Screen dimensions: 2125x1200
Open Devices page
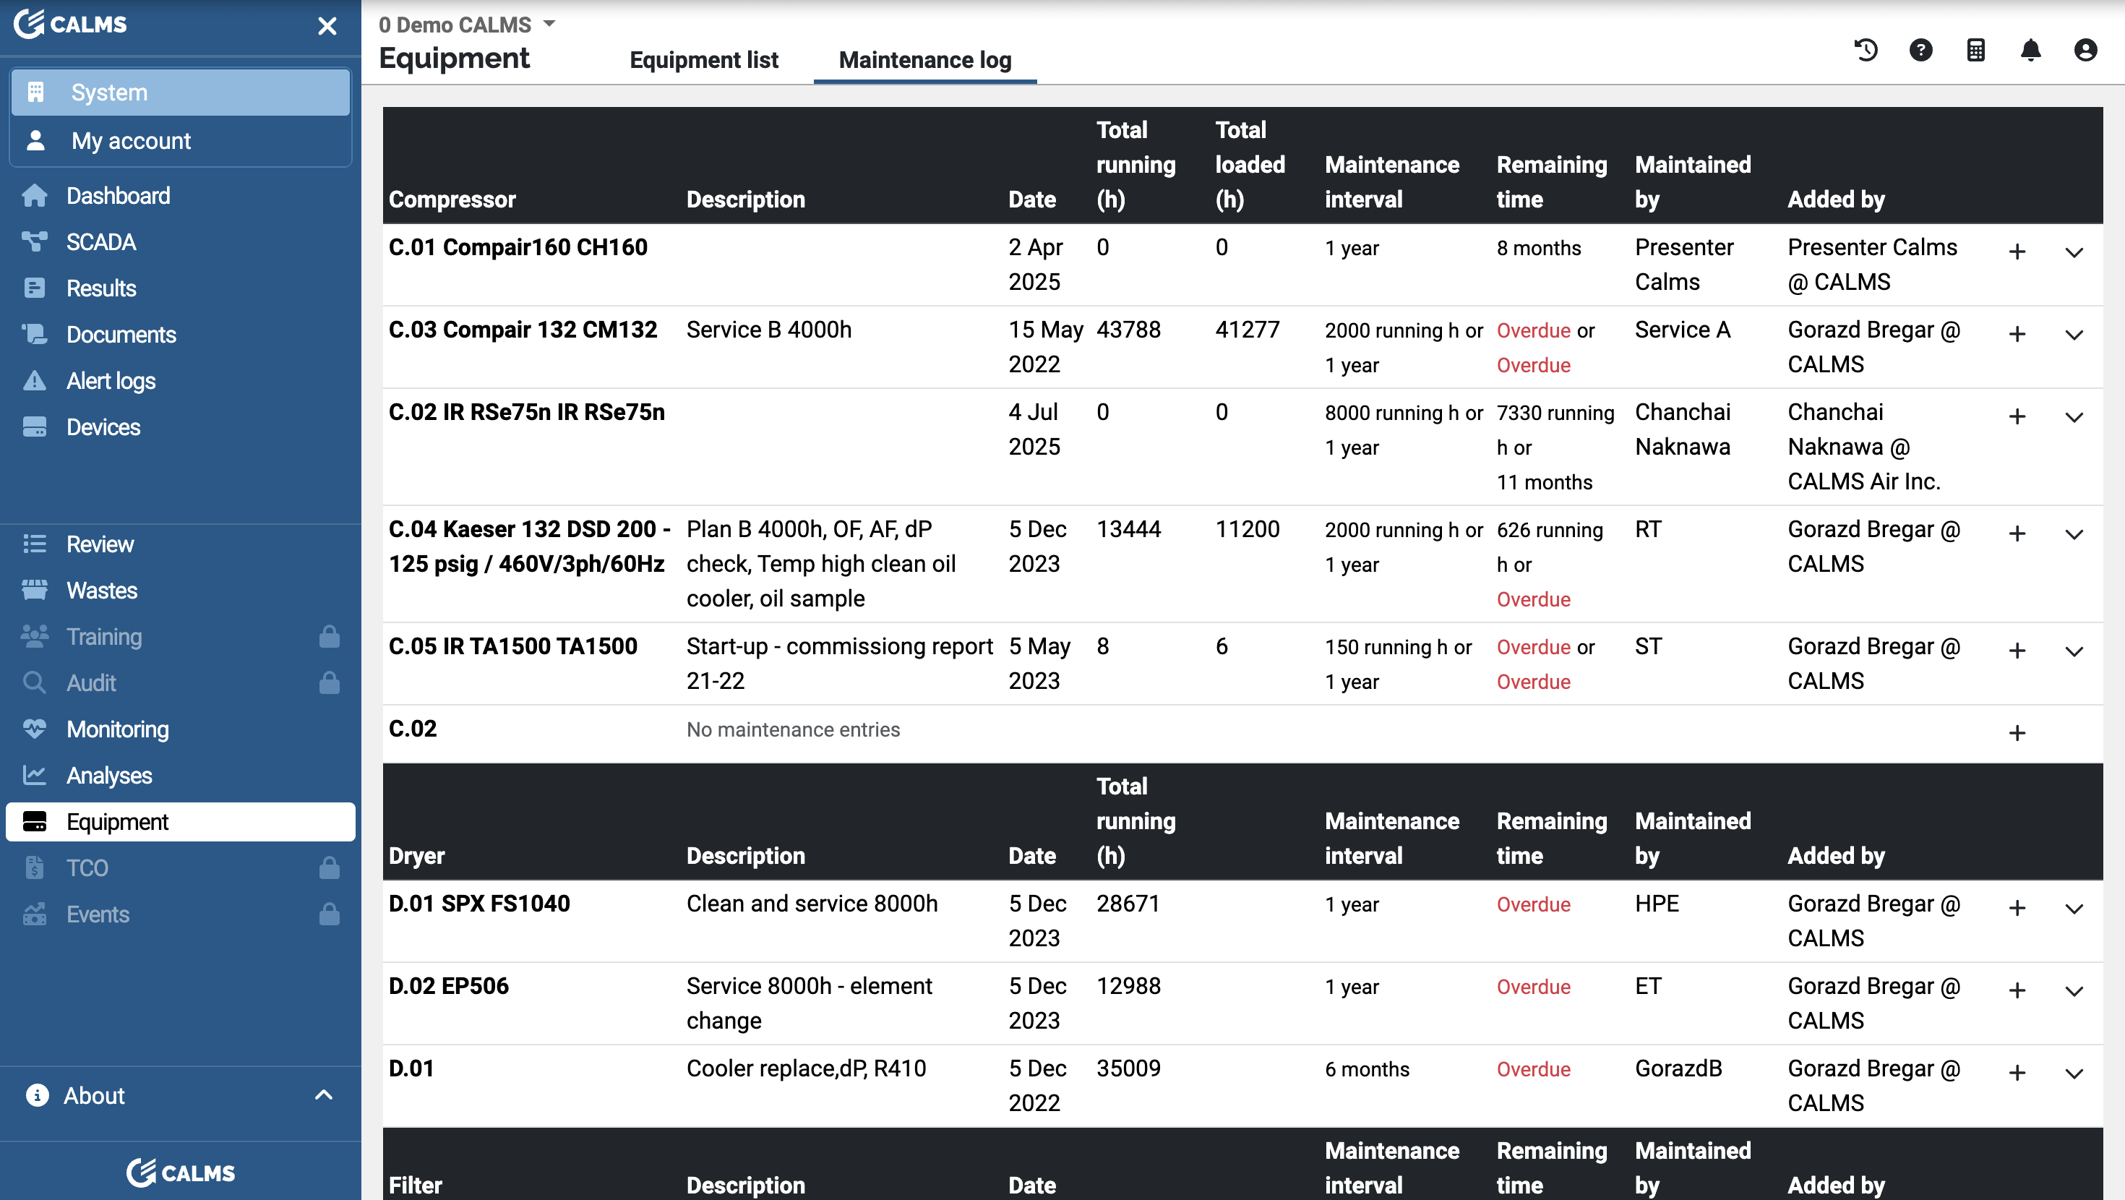point(181,427)
